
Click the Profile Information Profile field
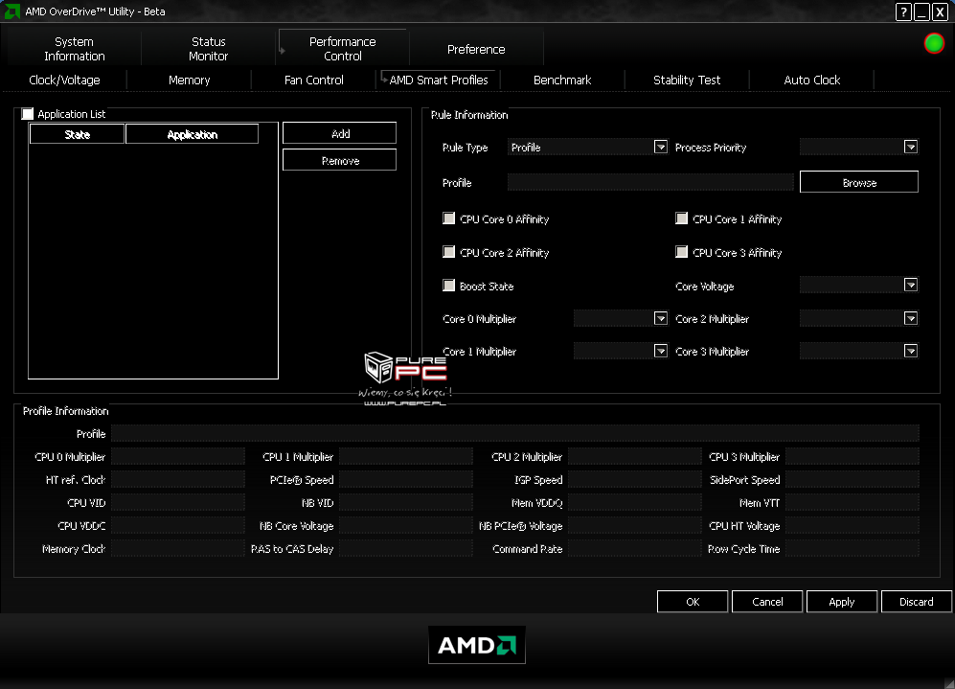[515, 433]
